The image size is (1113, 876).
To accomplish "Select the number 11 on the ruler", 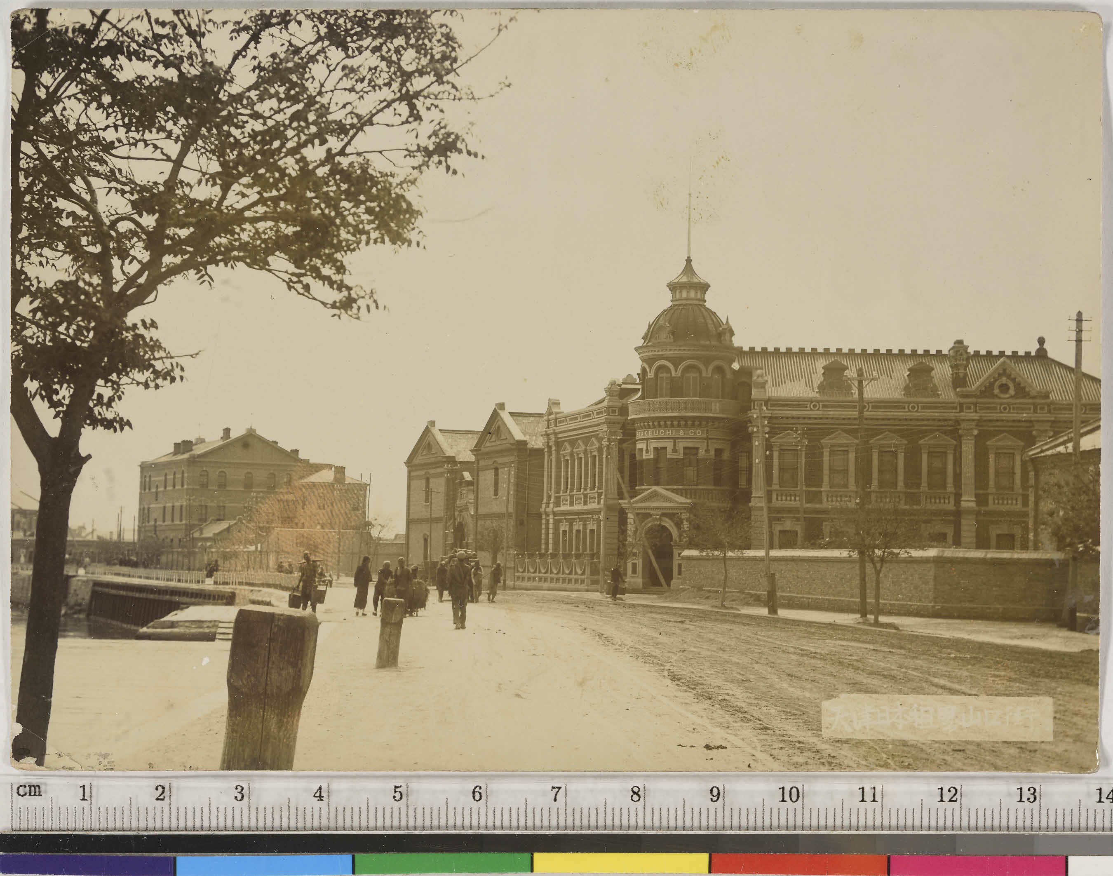I will pos(868,794).
